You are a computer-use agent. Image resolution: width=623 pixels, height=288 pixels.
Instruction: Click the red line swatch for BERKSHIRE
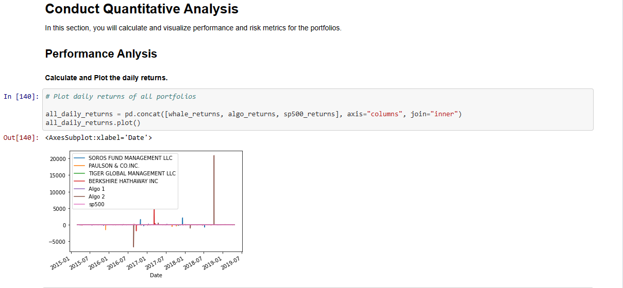[79, 181]
